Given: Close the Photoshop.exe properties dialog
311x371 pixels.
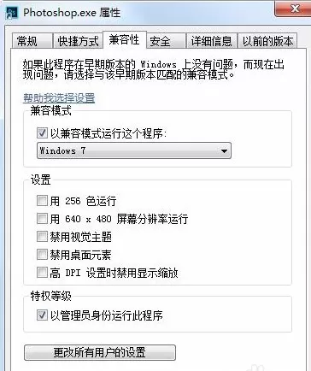Looking at the screenshot, I should pos(293,9).
